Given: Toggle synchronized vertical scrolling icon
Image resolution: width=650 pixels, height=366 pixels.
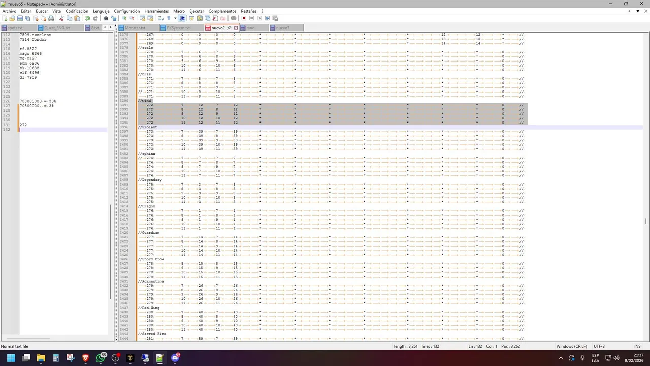Looking at the screenshot, I should [142, 18].
